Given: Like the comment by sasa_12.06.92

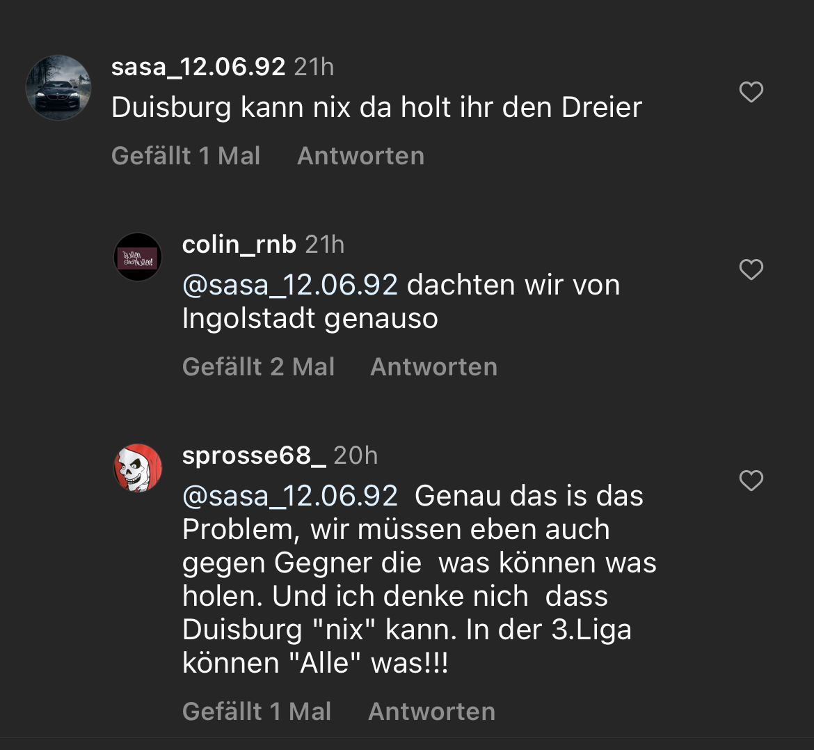Looking at the screenshot, I should coord(751,92).
